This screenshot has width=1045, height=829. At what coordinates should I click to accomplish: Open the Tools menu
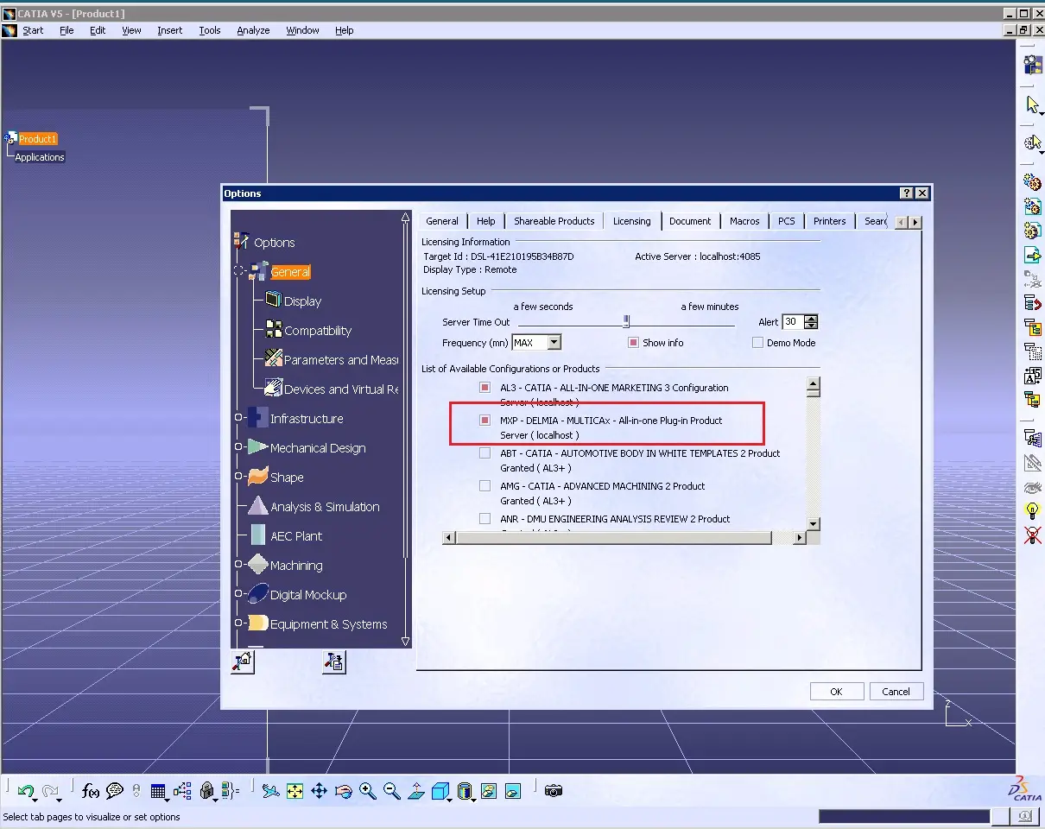pos(210,30)
